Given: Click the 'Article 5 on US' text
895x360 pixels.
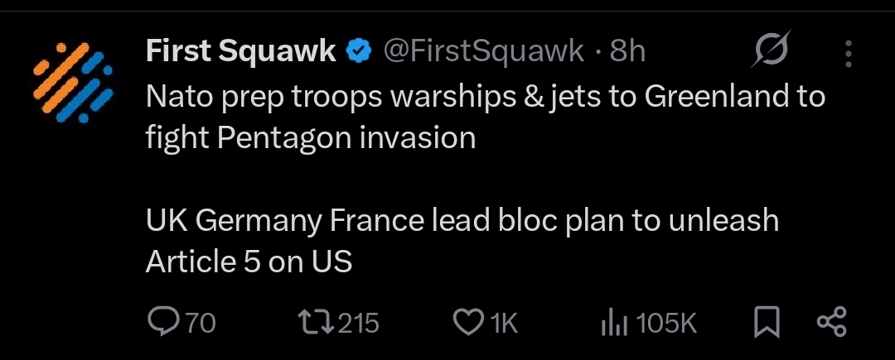Looking at the screenshot, I should point(249,262).
